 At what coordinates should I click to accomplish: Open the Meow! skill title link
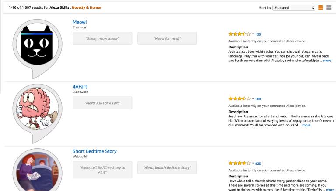pyautogui.click(x=80, y=22)
